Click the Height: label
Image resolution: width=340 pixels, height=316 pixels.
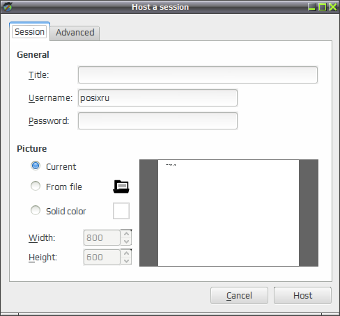(42, 257)
